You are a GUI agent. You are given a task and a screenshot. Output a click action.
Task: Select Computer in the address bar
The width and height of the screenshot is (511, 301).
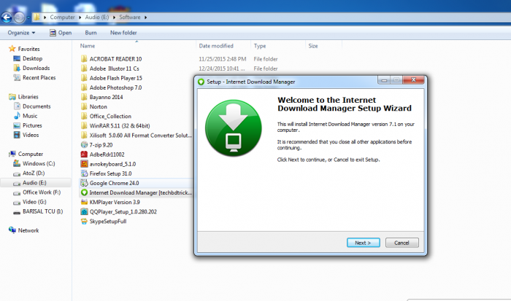(62, 17)
